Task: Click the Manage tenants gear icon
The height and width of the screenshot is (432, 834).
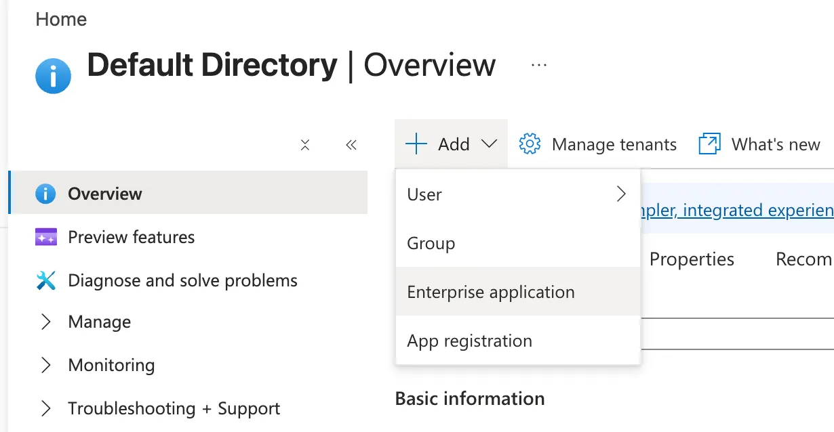Action: [x=530, y=144]
